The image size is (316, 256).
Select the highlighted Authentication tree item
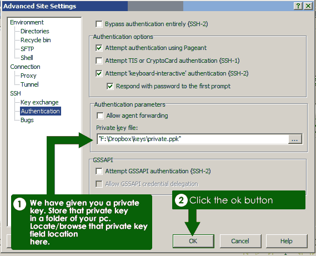tap(41, 111)
